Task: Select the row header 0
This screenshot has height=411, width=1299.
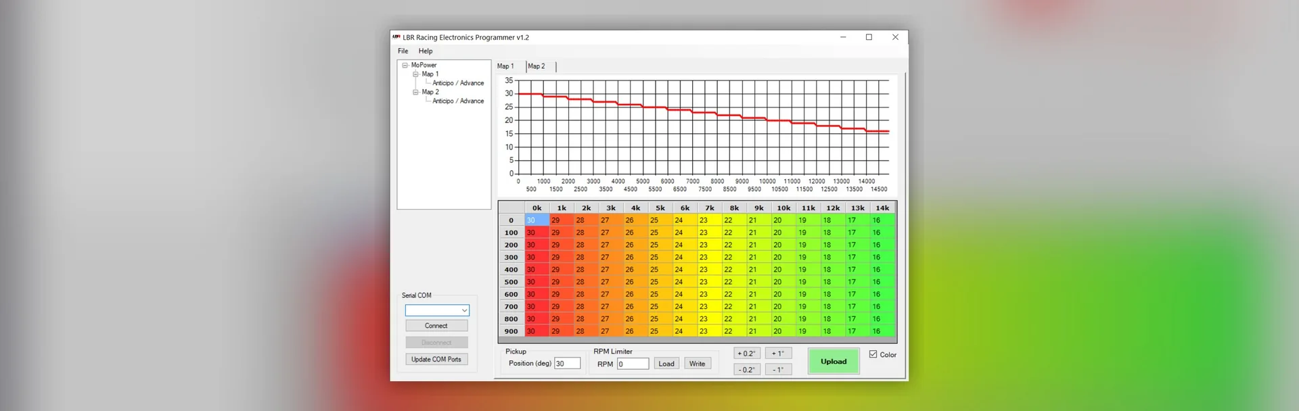Action: pyautogui.click(x=511, y=220)
